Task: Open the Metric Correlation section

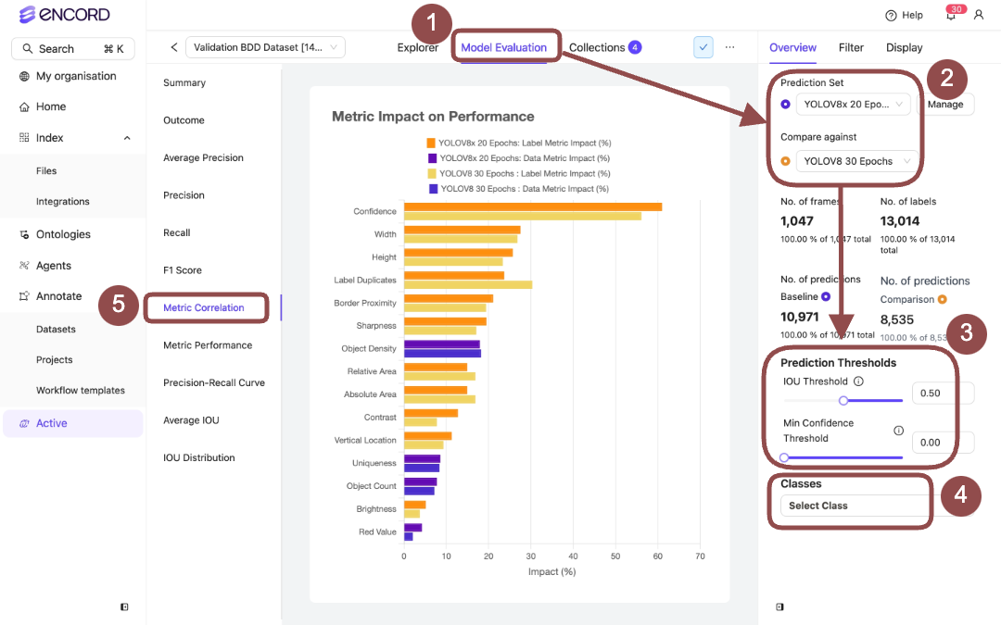Action: 204,308
